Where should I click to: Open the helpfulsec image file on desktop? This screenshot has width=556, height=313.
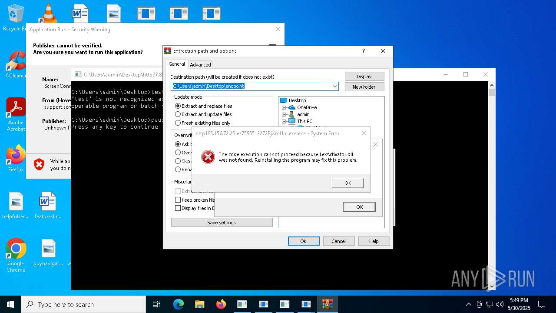(x=16, y=206)
